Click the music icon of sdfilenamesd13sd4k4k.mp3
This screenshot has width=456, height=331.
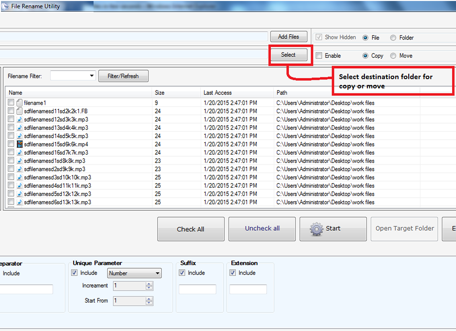[19, 127]
